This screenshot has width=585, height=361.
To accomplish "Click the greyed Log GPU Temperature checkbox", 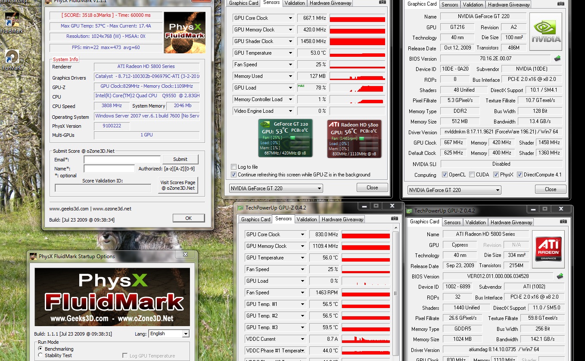I will [125, 356].
